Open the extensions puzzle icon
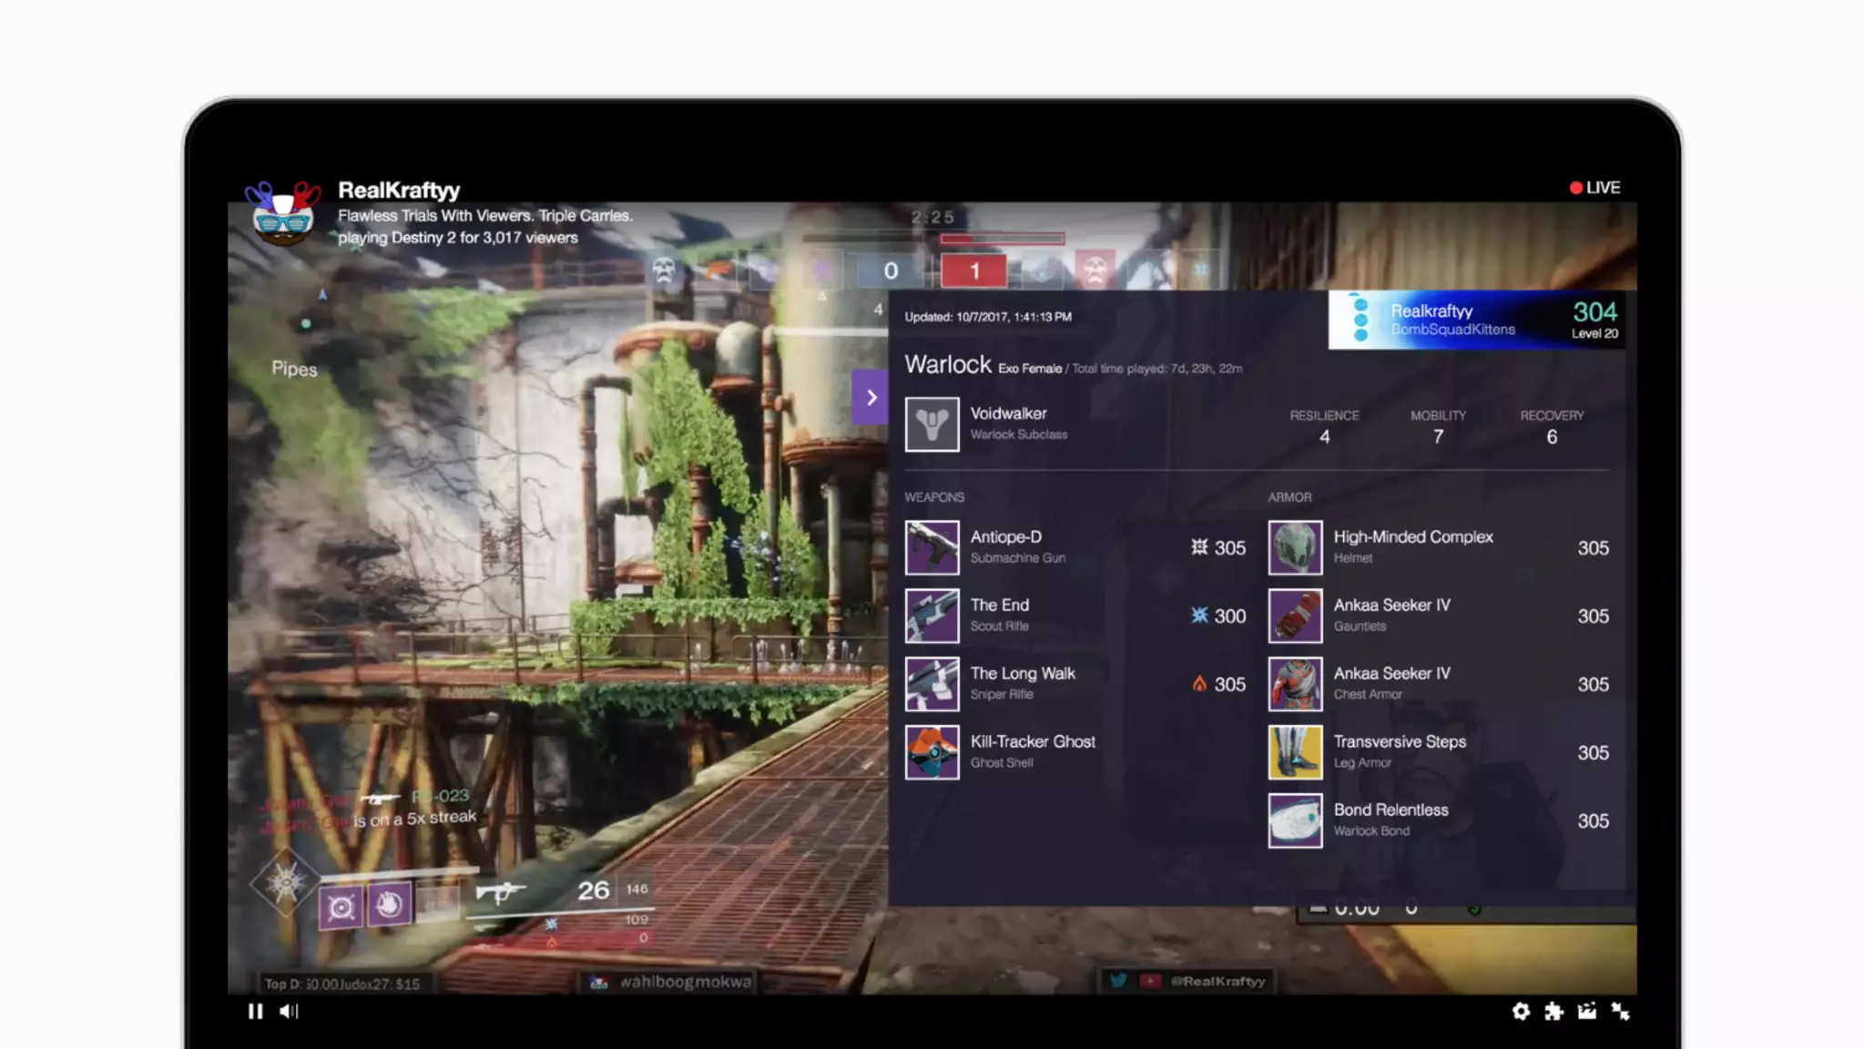 [1554, 1011]
